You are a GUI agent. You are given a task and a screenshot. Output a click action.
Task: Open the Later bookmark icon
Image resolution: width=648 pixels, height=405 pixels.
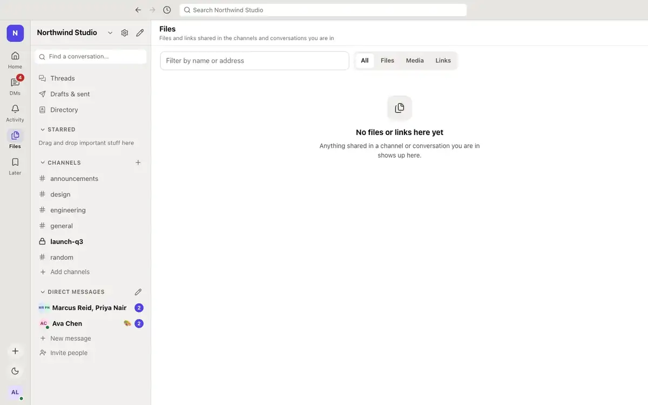(x=15, y=166)
